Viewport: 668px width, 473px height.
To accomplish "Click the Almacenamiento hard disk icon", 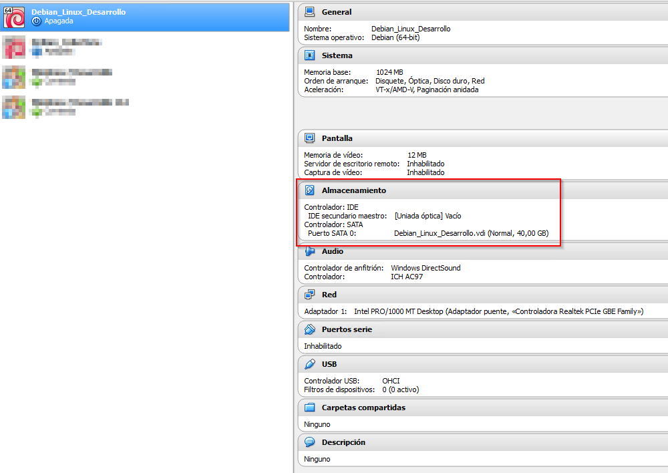I will pyautogui.click(x=310, y=190).
